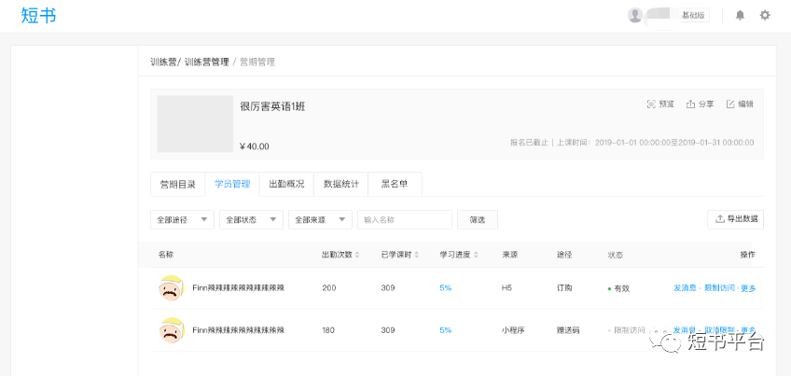Viewport: 791px width, 376px height.
Task: Click 发消息 for the 小程序 student
Action: click(685, 330)
